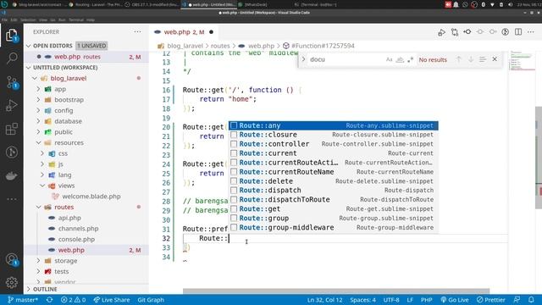Select Route::controller suggestion
542x305 pixels.
click(333, 144)
